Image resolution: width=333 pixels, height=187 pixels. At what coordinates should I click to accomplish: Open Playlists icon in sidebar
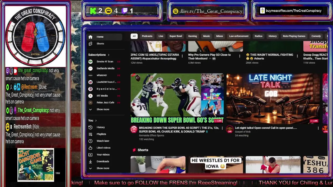(x=90, y=134)
